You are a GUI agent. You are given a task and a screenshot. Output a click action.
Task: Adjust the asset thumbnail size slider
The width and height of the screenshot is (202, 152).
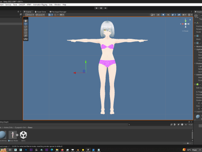click(x=188, y=143)
